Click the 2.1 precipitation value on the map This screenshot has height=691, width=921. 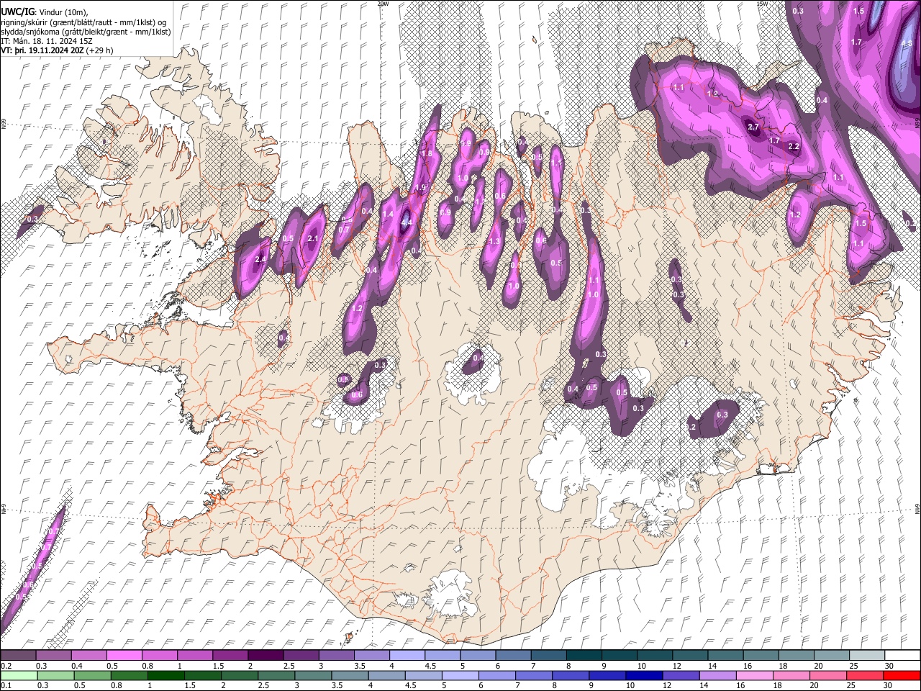312,238
